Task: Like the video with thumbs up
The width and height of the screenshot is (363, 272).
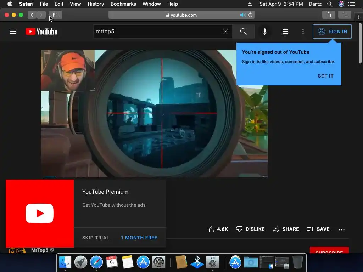Action: point(218,229)
